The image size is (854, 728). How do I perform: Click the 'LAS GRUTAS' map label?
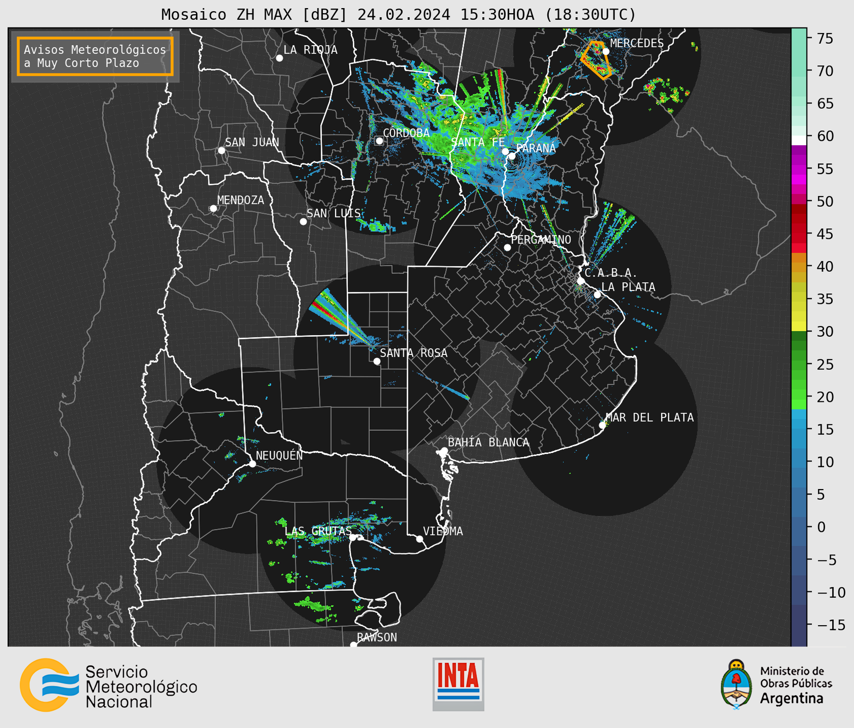(x=318, y=531)
